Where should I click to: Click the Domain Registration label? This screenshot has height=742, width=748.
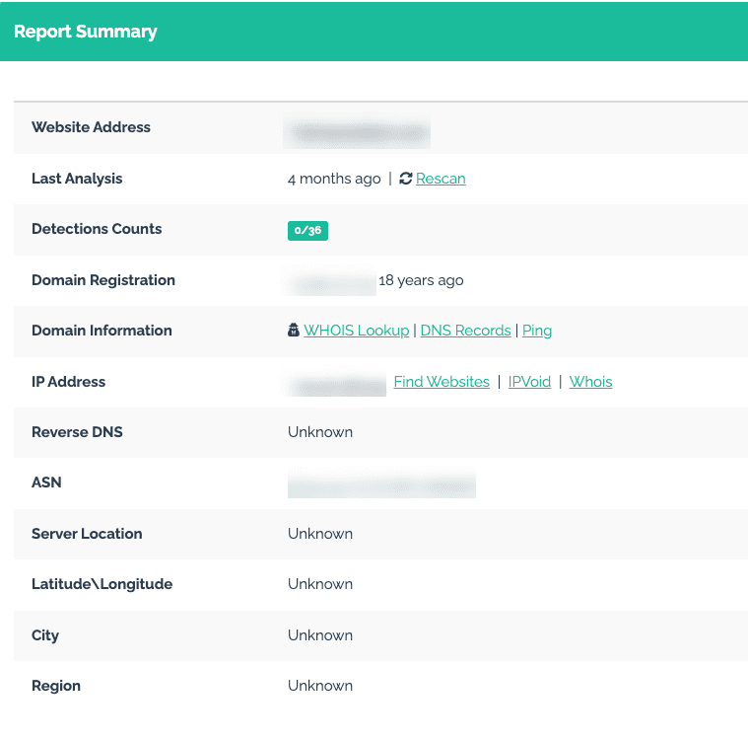click(x=103, y=280)
